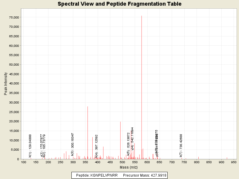Click the peak near m/z 492
Viewport: 239px width, 179px height.
click(x=120, y=140)
